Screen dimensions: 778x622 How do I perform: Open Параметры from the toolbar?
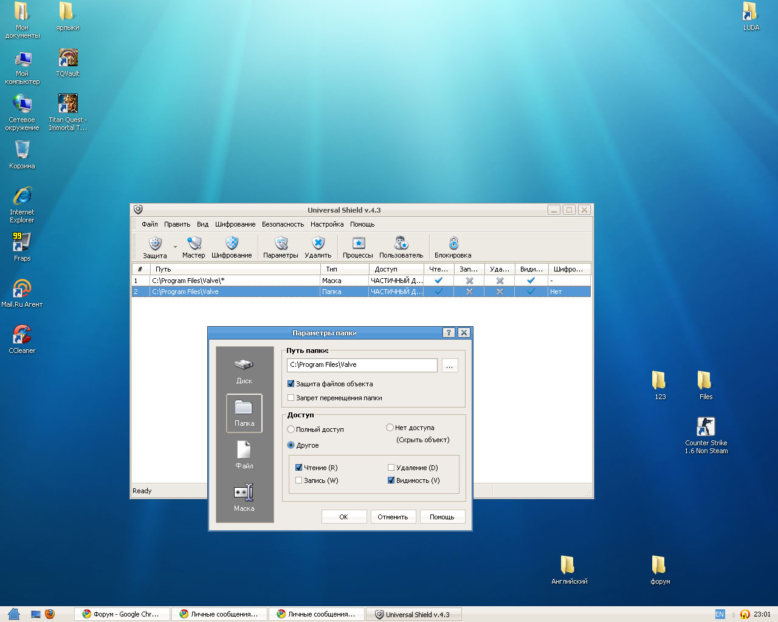(x=281, y=247)
